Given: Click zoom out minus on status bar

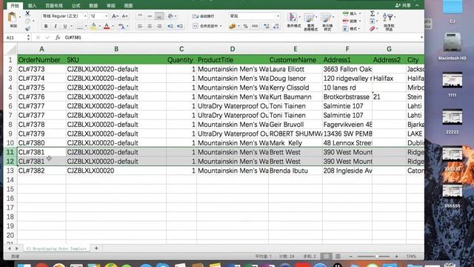Looking at the screenshot, I should pos(350,257).
